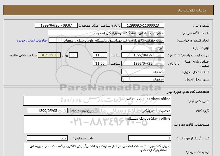Click the ایجاد کننده درخواست label
Image resolution: width=220 pixels, height=156 pixels.
coord(193,40)
